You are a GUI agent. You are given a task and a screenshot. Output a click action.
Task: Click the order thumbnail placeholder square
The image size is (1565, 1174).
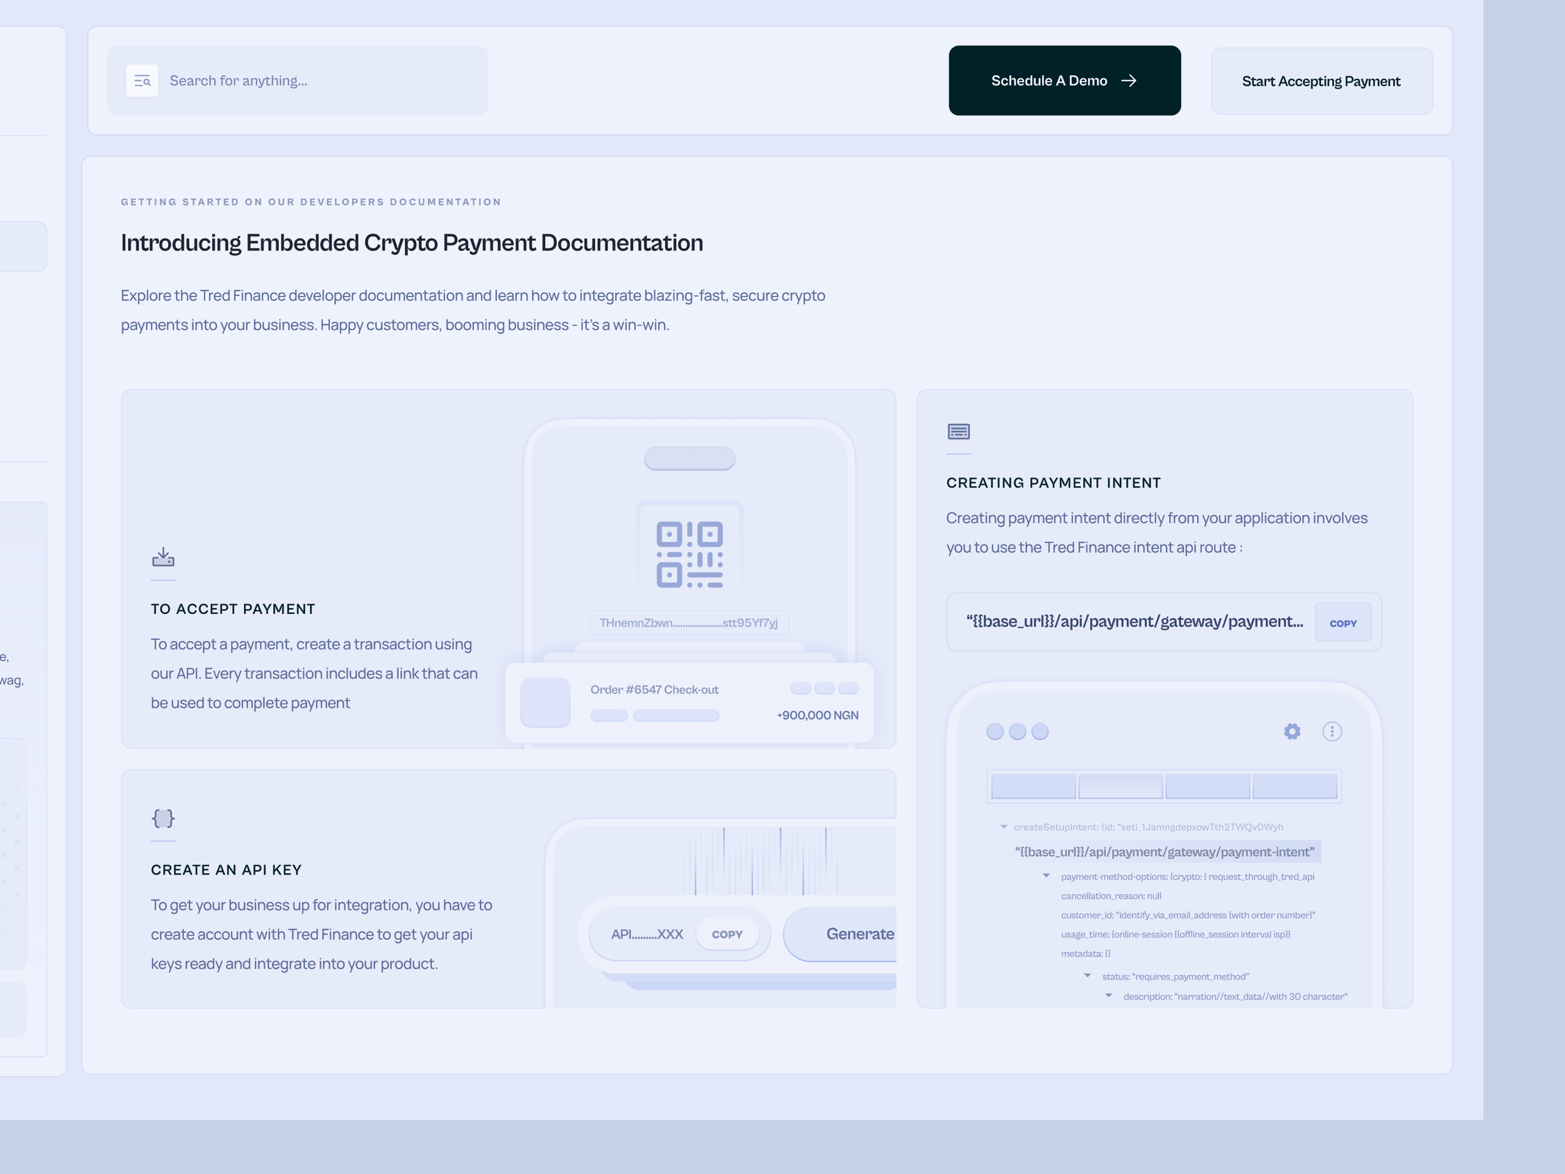pos(545,703)
